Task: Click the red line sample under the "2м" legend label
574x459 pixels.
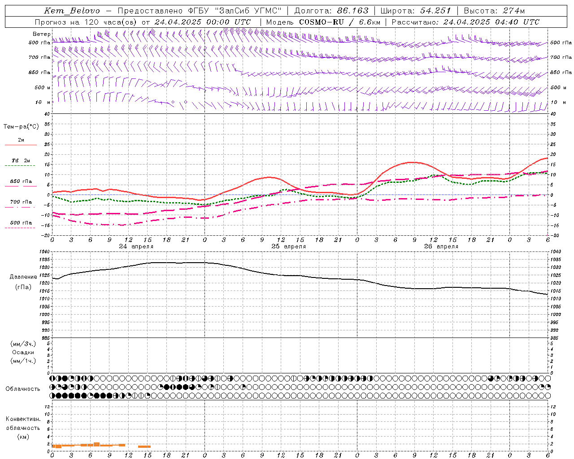Action: click(x=21, y=145)
